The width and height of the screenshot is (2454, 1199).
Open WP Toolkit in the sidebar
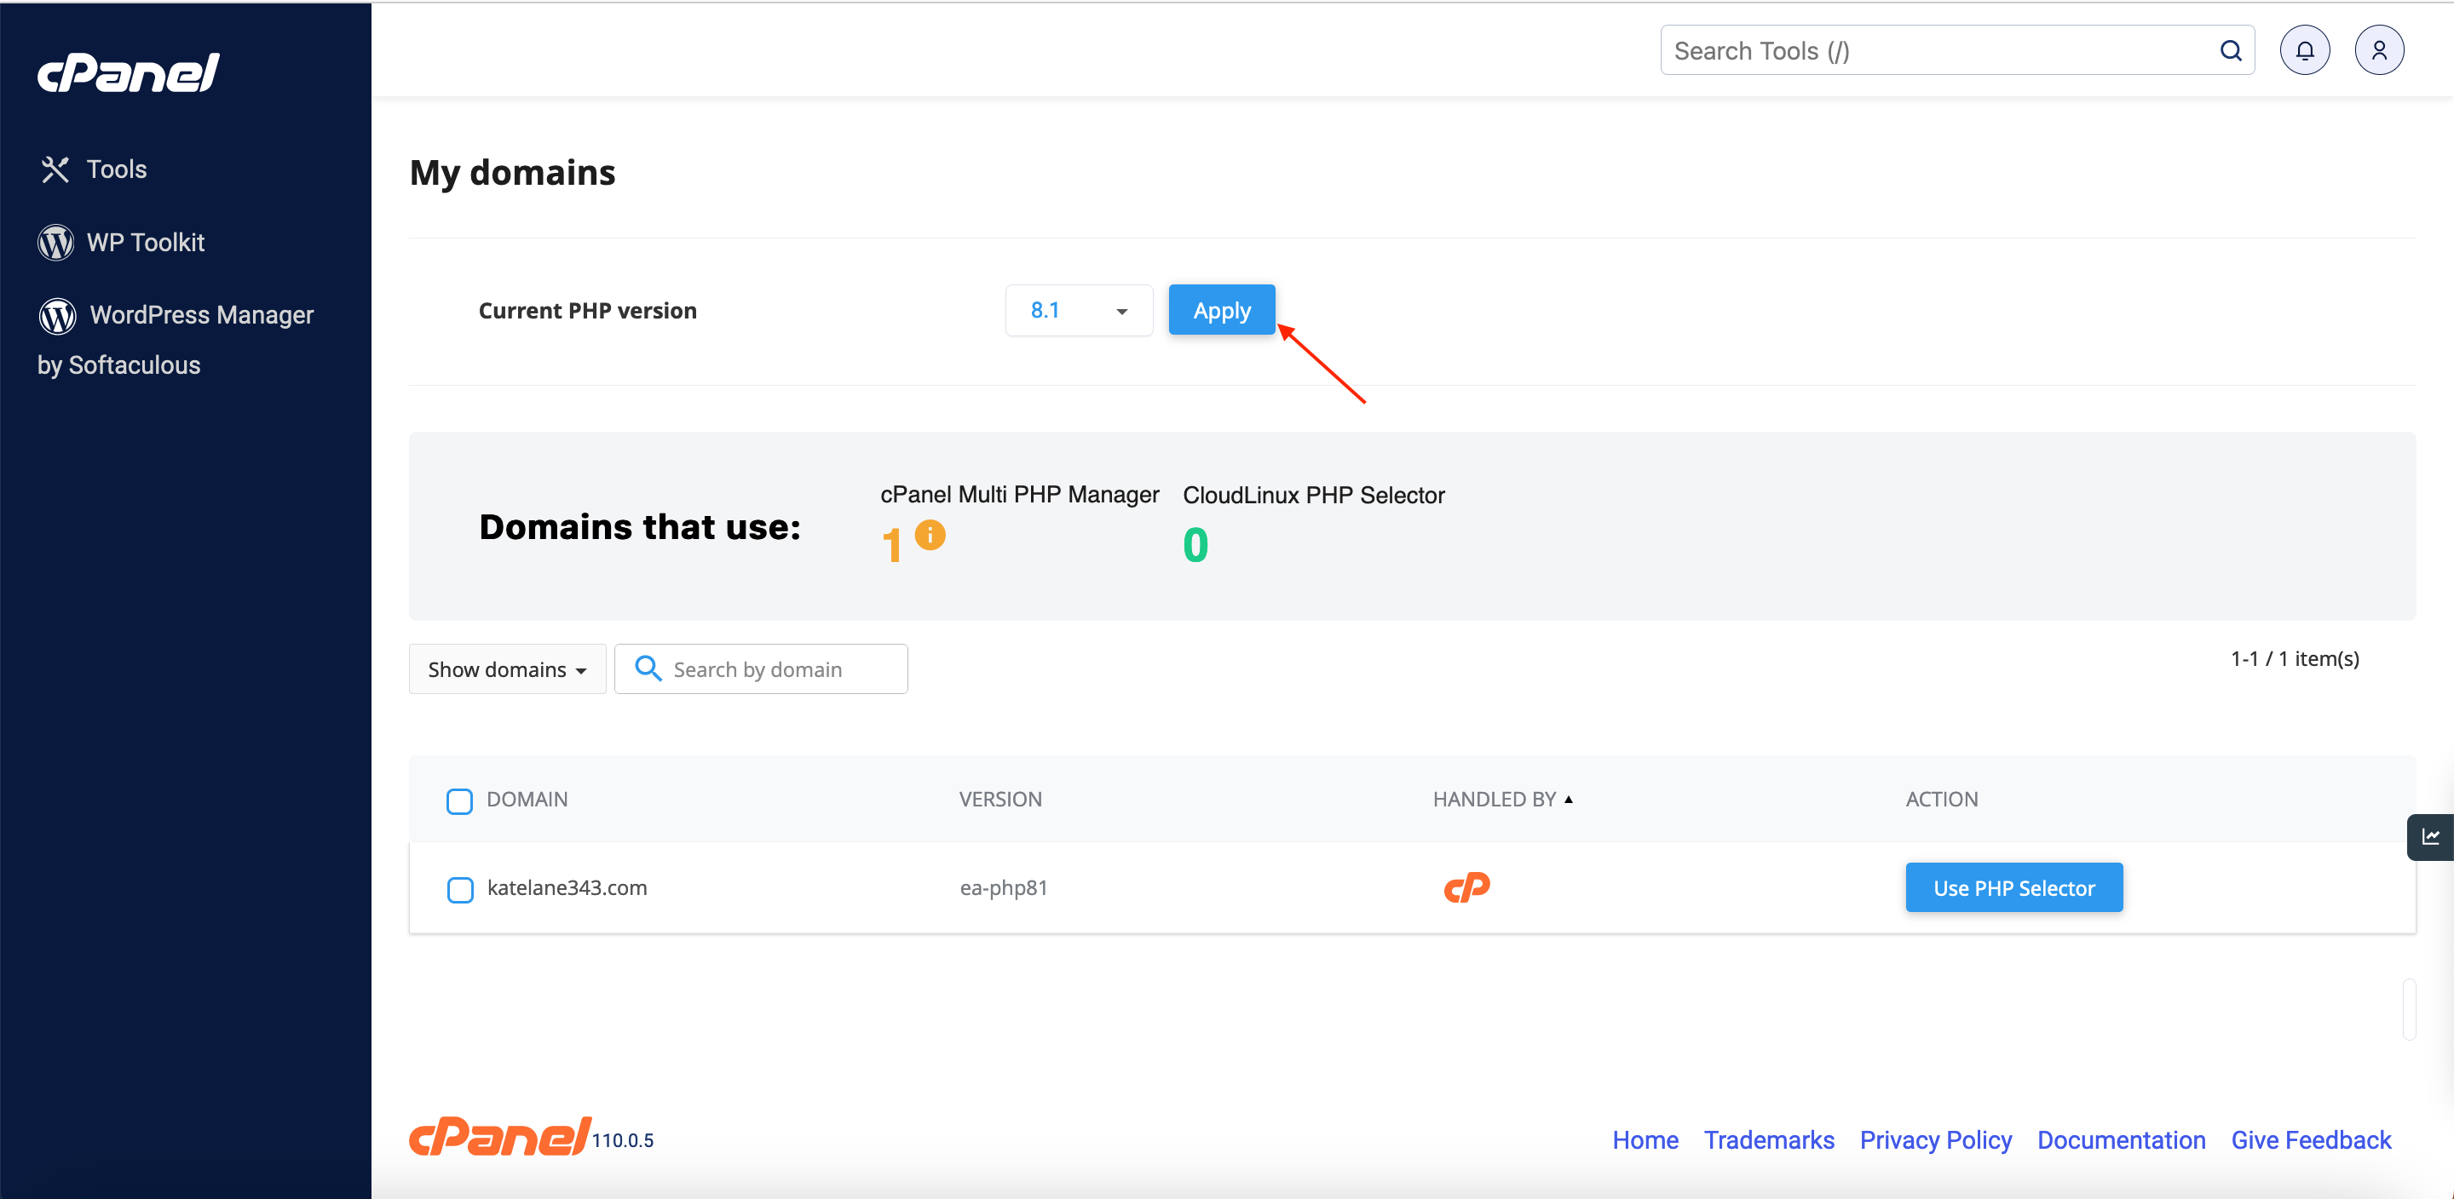pyautogui.click(x=121, y=243)
